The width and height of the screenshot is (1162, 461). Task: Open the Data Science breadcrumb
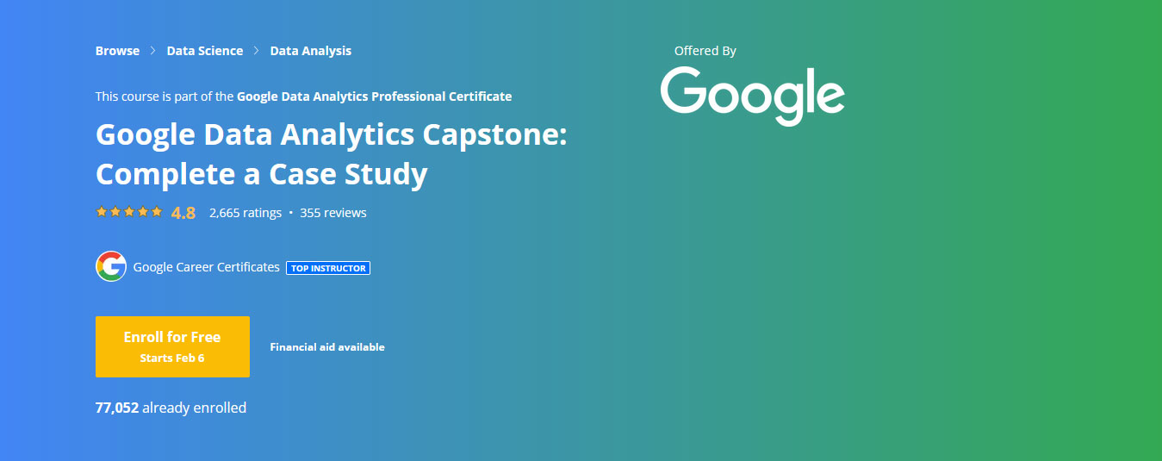pos(205,51)
